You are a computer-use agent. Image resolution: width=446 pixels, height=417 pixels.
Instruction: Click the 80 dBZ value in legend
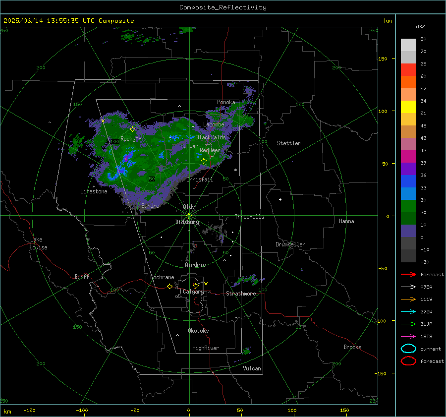click(423, 39)
